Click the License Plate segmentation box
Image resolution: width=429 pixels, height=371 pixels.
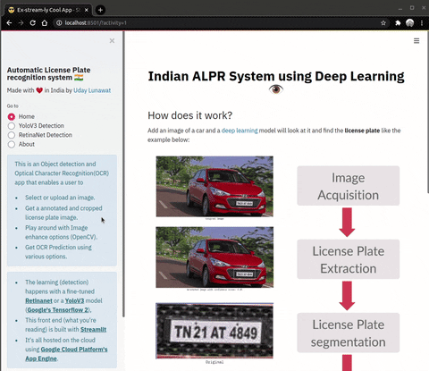point(349,333)
